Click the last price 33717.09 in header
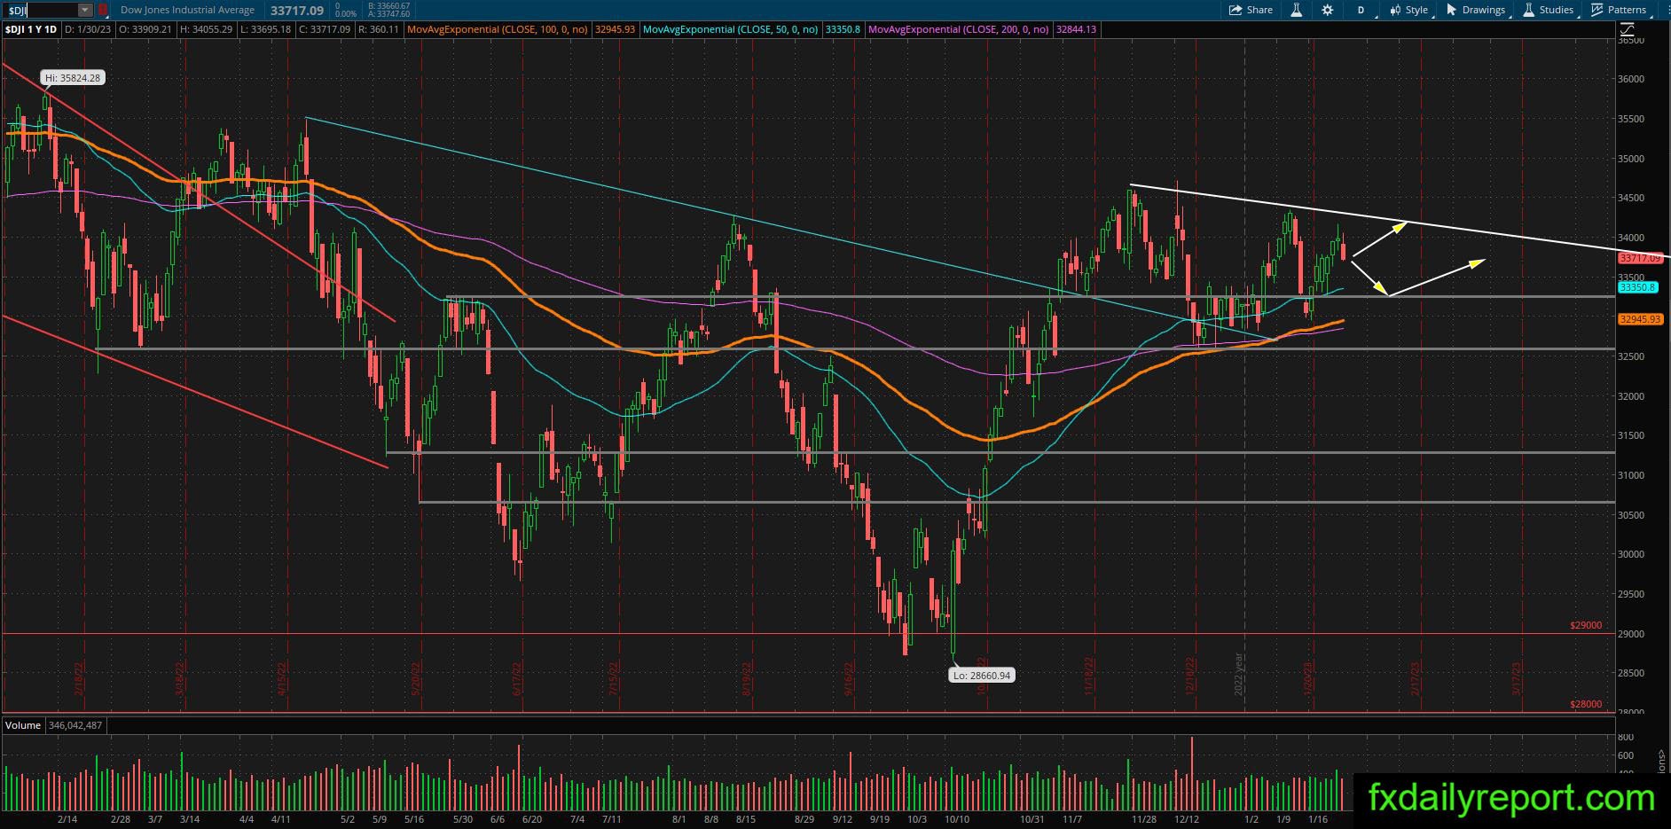Image resolution: width=1671 pixels, height=829 pixels. coord(296,10)
